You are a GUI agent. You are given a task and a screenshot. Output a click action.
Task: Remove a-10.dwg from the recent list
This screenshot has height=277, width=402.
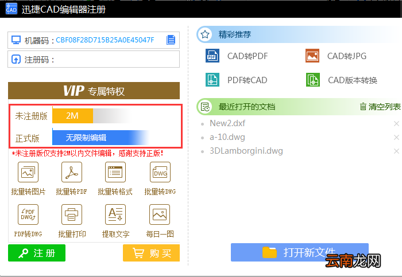396,138
